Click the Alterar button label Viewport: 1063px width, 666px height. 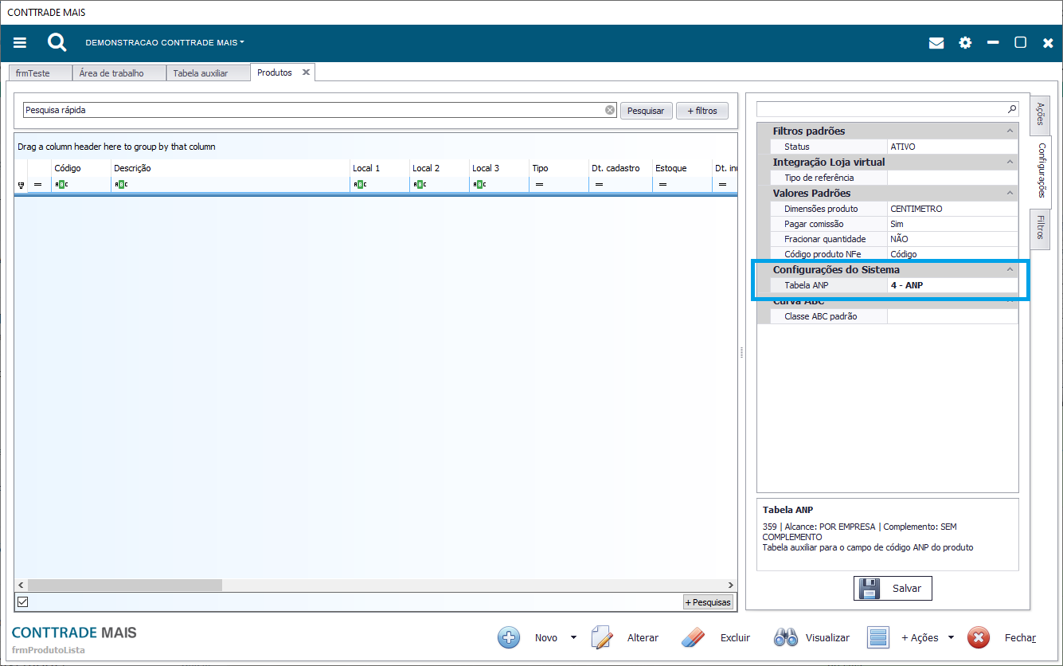tap(643, 638)
